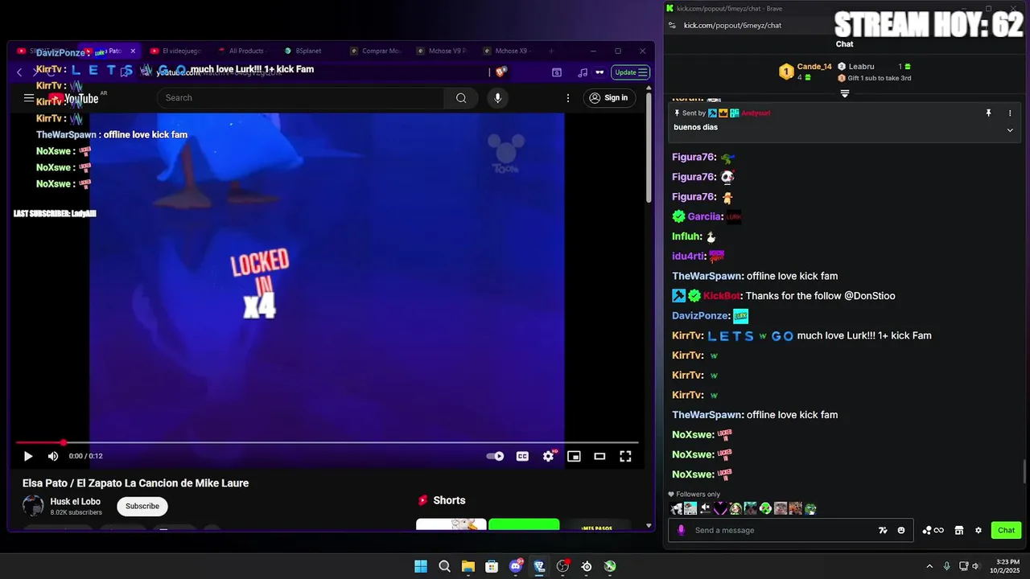1030x579 pixels.
Task: Open YouTube's three-dot settings menu
Action: tap(568, 98)
